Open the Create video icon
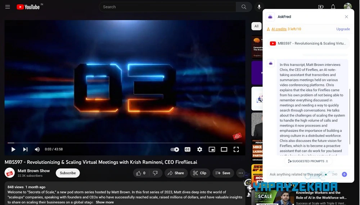This screenshot has width=360, height=205. (321, 7)
